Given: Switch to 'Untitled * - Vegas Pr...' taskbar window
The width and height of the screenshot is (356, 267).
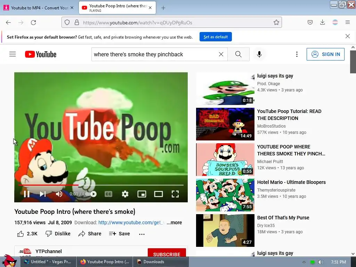Looking at the screenshot, I should (48, 262).
